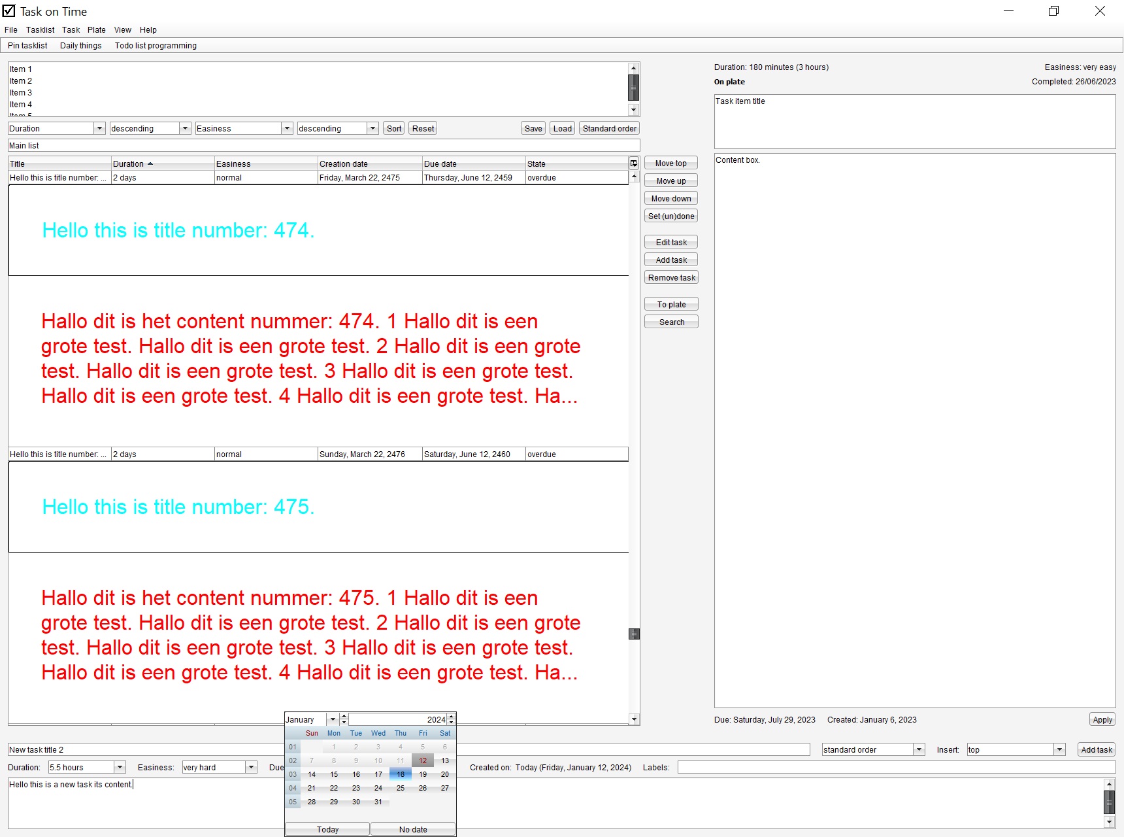
Task: Pick January 25 in the date picker
Action: 401,788
